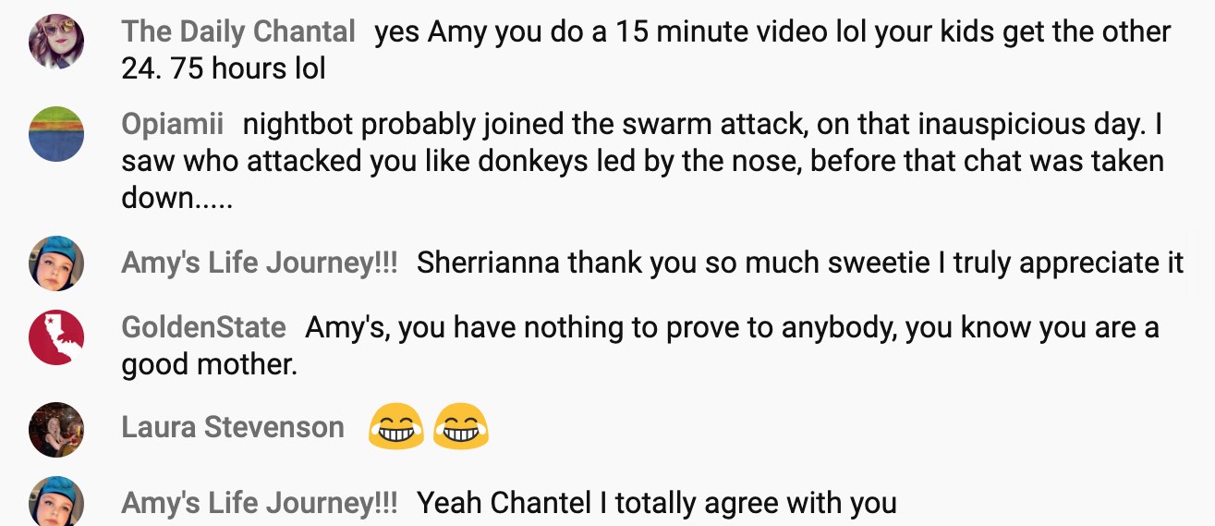Click Amy's avatar beside the Yeah Chantel message

tap(56, 504)
